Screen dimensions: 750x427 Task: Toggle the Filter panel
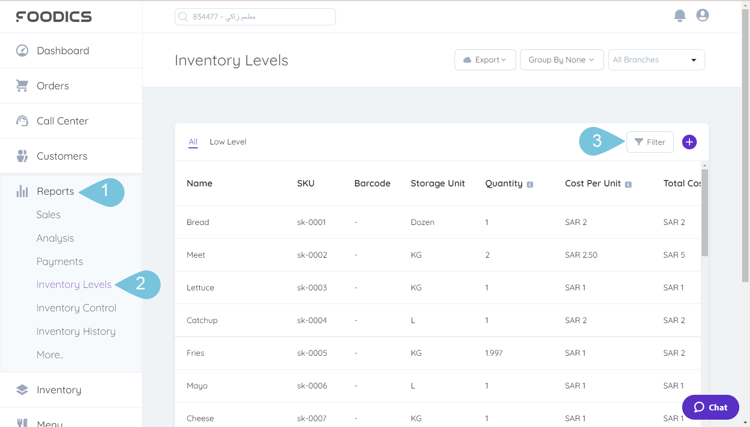tap(650, 142)
